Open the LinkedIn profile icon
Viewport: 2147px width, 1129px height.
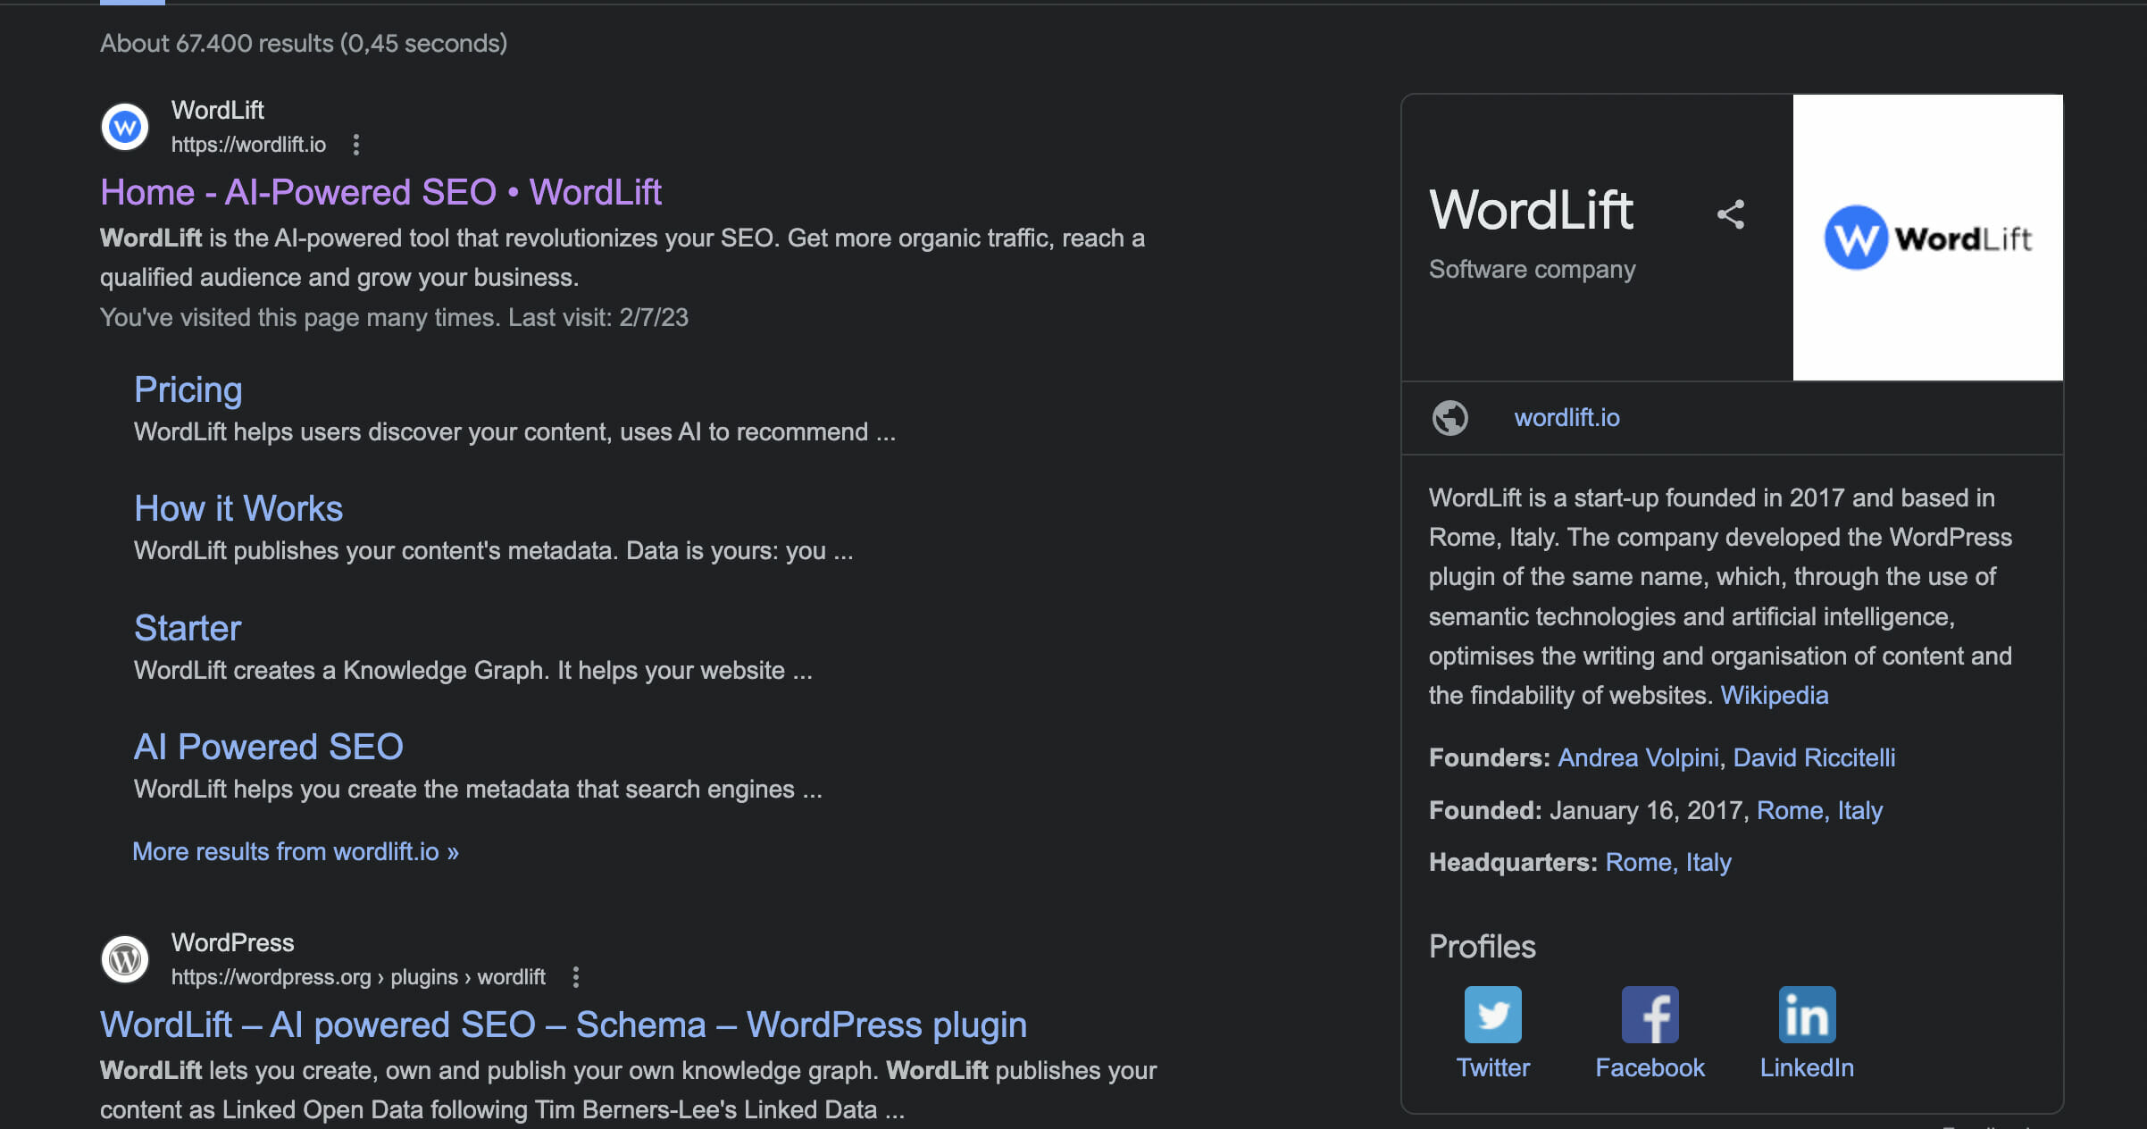[1808, 1015]
